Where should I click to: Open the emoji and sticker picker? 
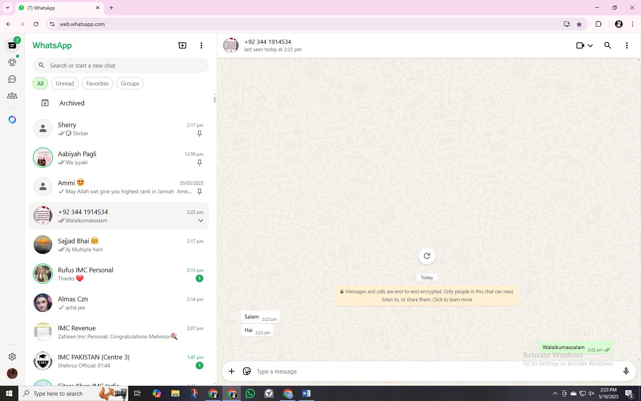247,371
